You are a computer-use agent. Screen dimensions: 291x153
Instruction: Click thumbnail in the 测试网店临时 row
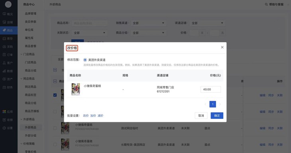[65, 128]
